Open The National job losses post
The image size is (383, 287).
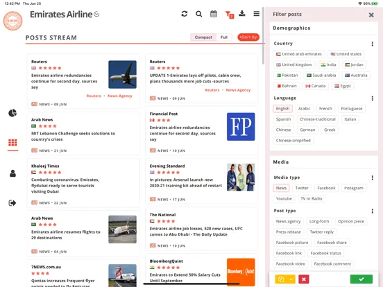point(202,229)
